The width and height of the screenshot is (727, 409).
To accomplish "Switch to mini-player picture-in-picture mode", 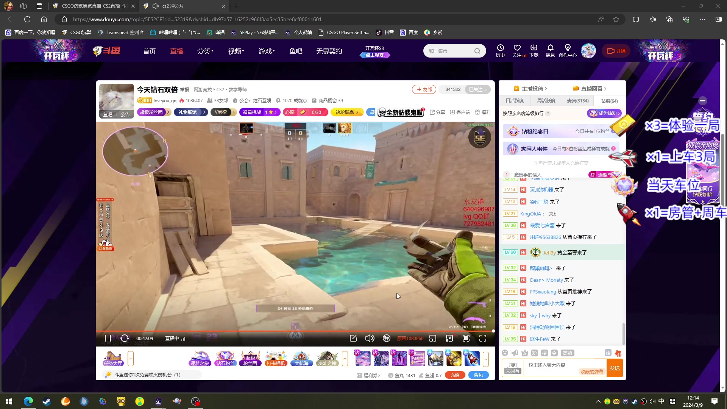I will (433, 338).
